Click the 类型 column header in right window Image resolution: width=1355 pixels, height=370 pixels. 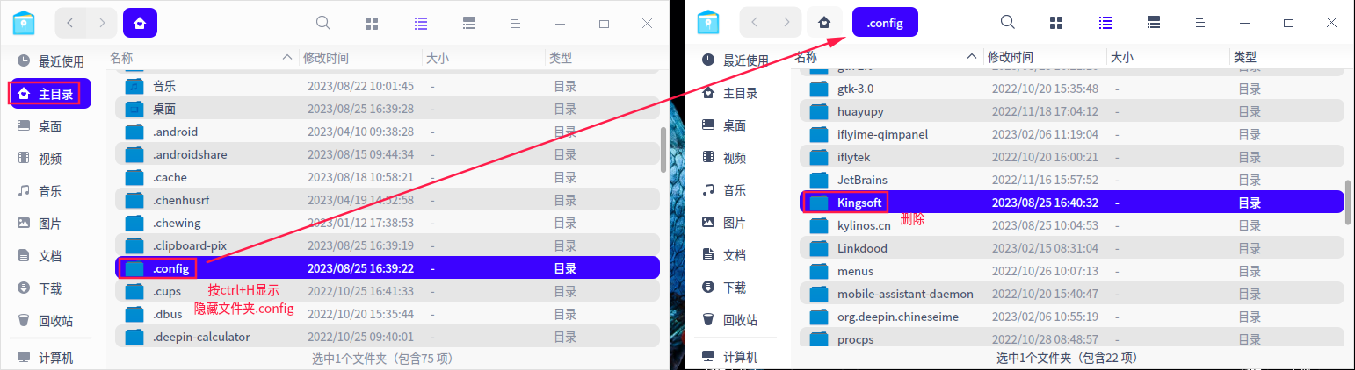click(x=1244, y=57)
